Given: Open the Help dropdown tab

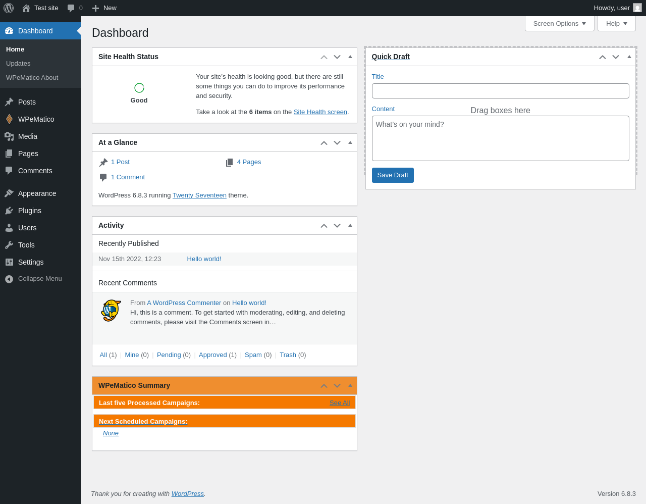Looking at the screenshot, I should [616, 24].
